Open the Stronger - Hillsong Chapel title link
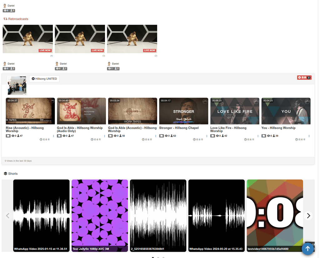The height and width of the screenshot is (258, 320). [179, 128]
